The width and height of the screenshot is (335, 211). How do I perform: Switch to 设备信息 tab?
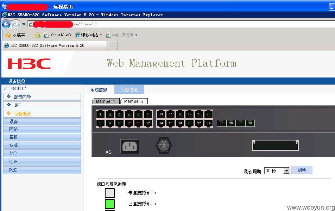[x=129, y=89]
